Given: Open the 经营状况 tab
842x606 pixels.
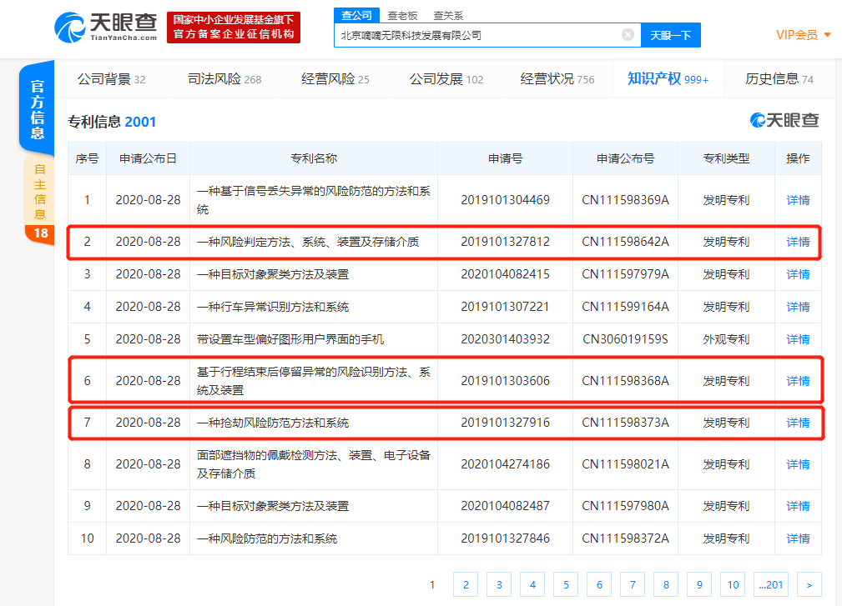Looking at the screenshot, I should click(557, 79).
